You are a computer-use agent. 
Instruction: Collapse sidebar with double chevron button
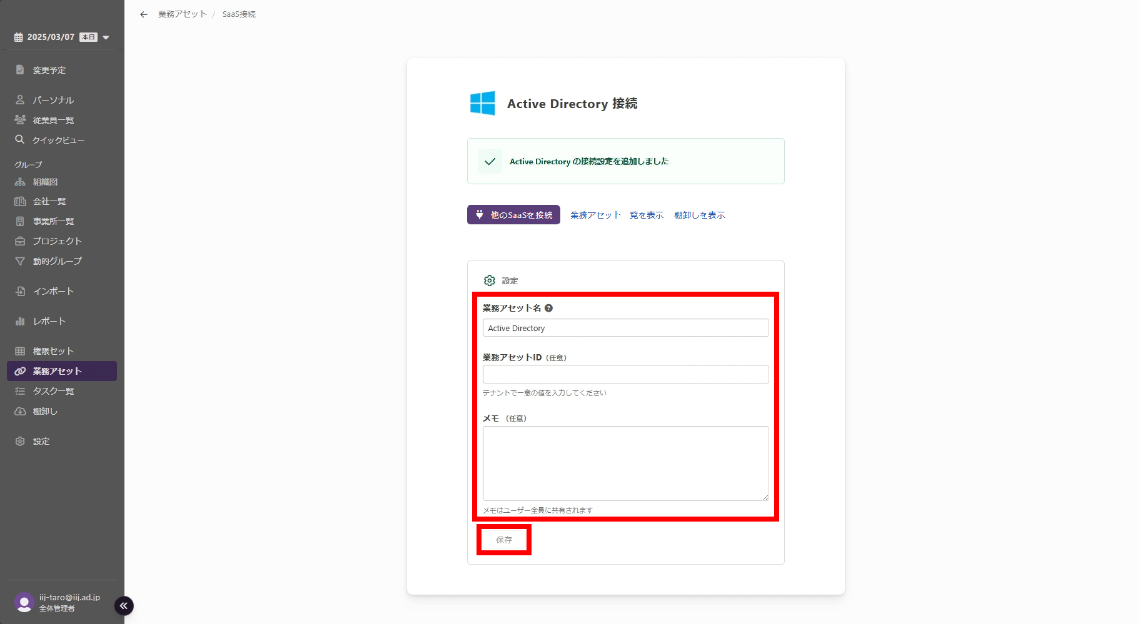tap(124, 605)
